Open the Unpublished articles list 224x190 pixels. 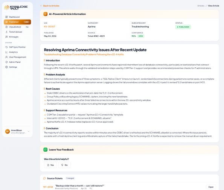[17, 27]
